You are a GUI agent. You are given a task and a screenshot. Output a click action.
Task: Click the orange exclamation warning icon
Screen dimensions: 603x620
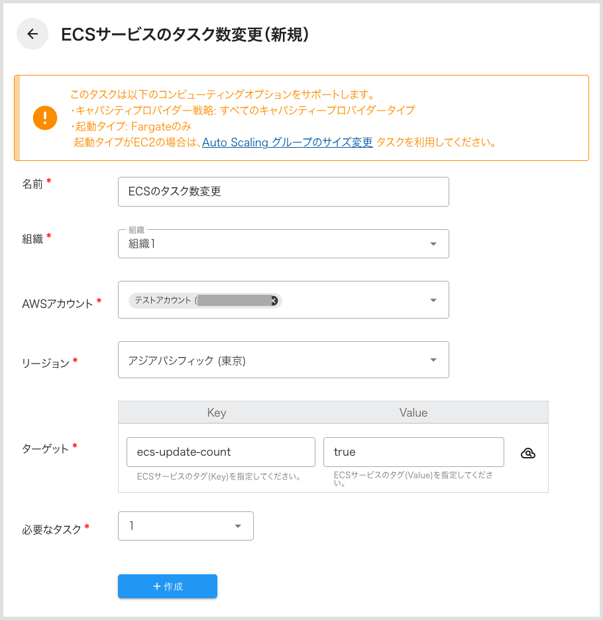coord(44,119)
